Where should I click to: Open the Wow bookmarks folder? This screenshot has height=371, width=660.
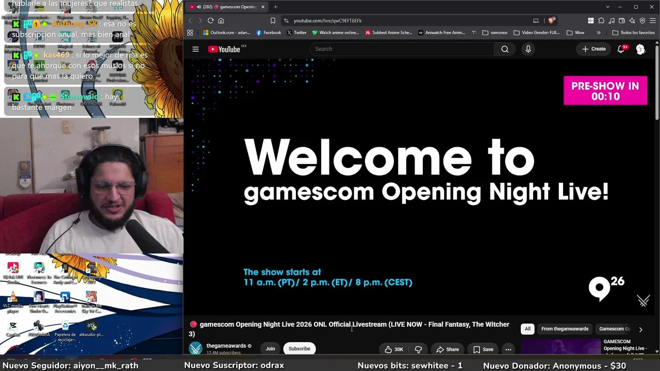point(575,32)
